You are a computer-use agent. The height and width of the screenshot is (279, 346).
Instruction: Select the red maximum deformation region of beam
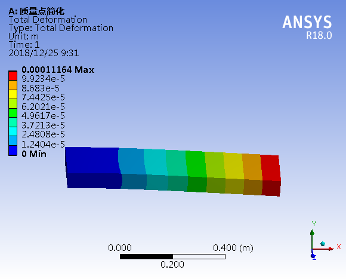[270, 174]
